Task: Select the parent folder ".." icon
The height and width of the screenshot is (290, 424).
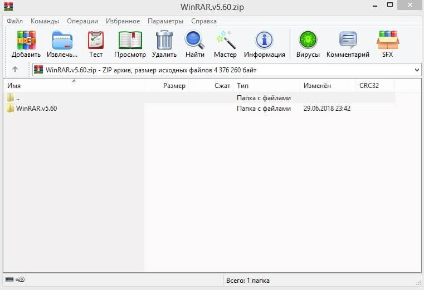Action: 10,97
